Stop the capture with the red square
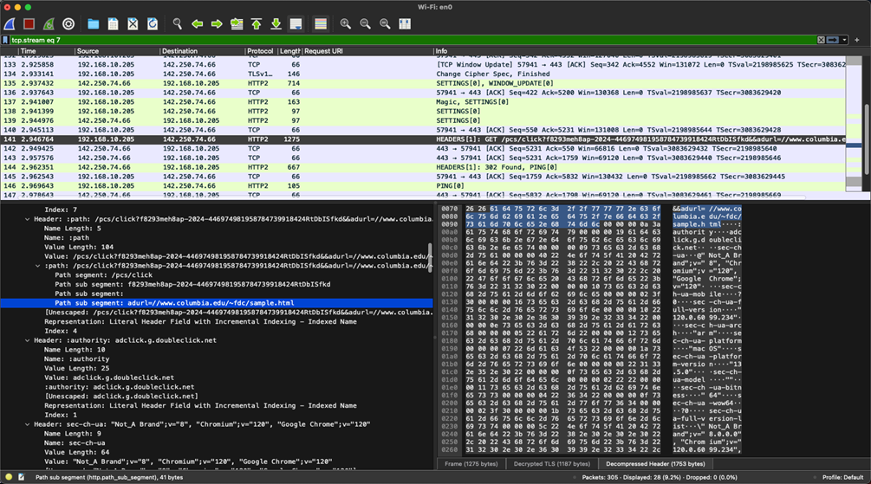The image size is (871, 484). click(29, 24)
